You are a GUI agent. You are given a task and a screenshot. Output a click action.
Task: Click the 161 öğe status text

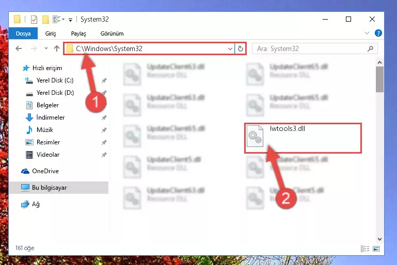25,248
